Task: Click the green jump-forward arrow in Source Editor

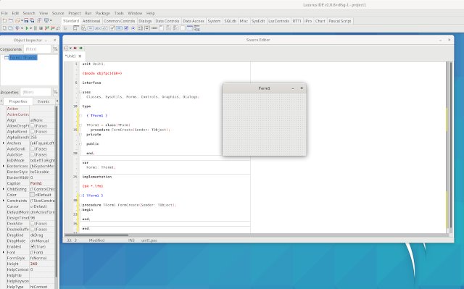Action: click(x=80, y=48)
